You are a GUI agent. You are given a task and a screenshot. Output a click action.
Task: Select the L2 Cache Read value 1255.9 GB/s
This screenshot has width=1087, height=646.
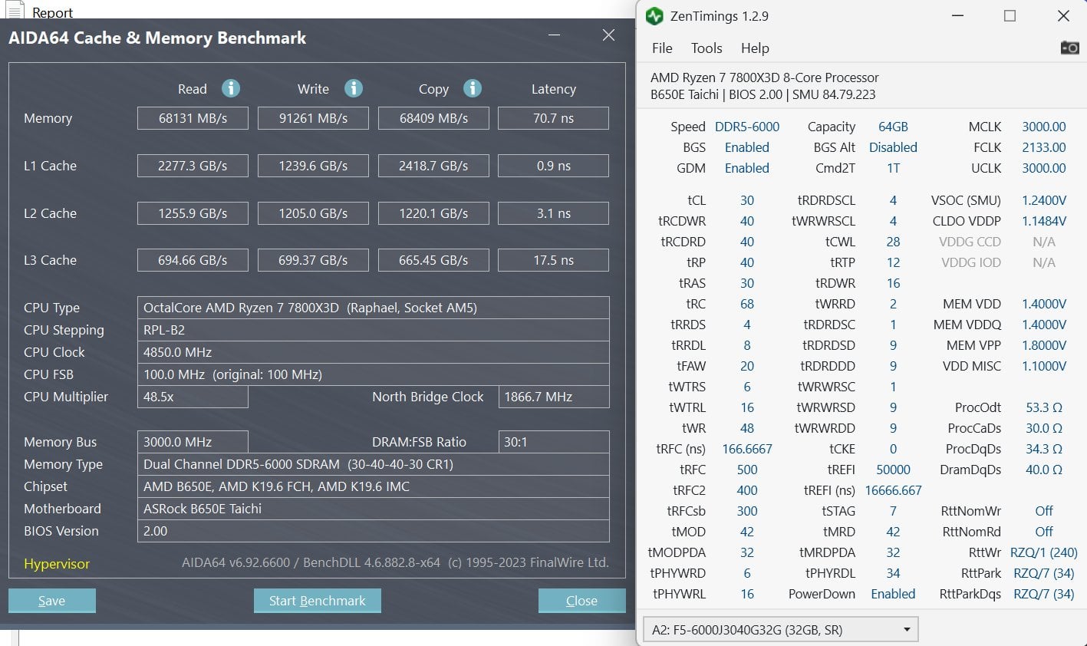coord(193,213)
